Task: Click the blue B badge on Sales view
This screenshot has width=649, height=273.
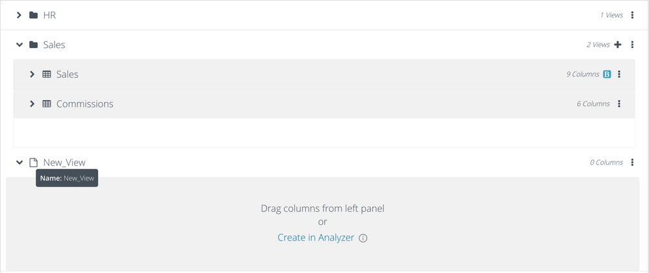Action: click(x=607, y=74)
